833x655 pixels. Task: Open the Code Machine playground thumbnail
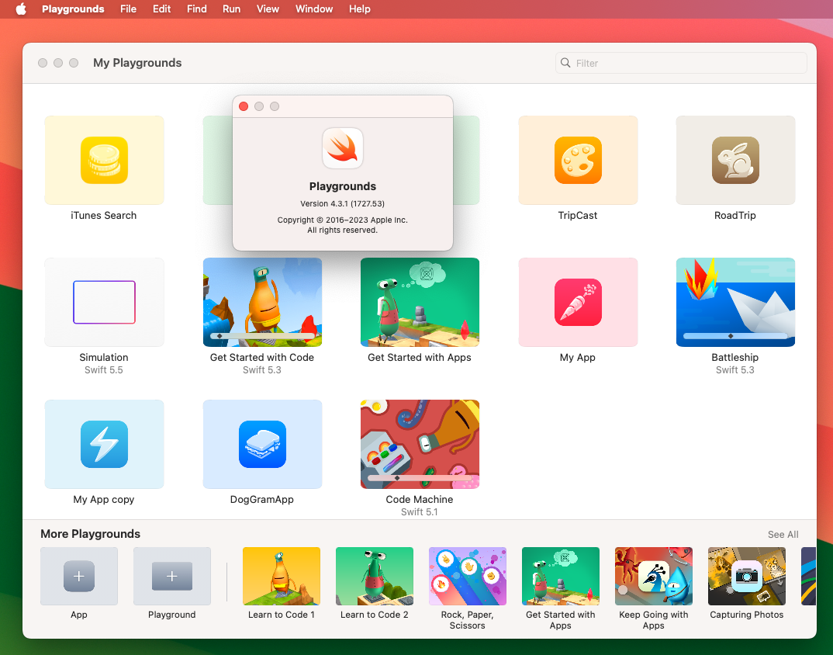(420, 444)
